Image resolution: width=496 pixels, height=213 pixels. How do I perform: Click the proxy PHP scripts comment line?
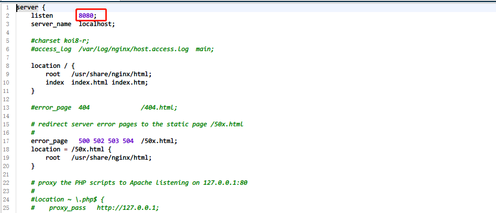coord(139,183)
